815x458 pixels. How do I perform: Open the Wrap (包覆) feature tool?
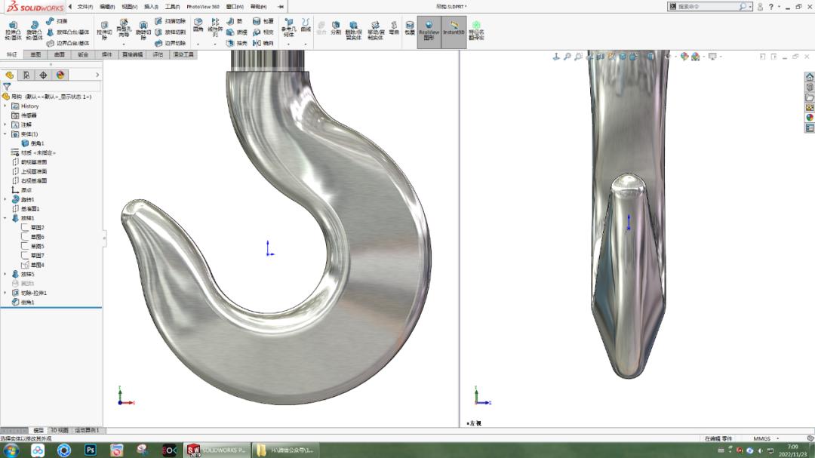coord(256,22)
